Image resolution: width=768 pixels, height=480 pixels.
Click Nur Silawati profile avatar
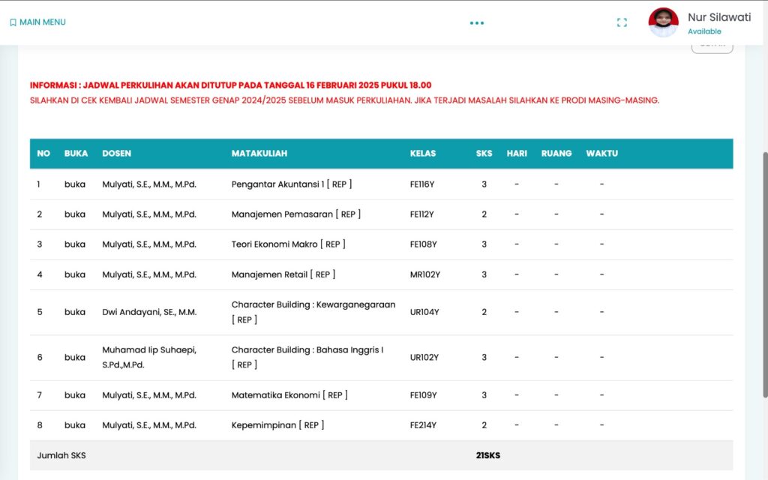663,22
